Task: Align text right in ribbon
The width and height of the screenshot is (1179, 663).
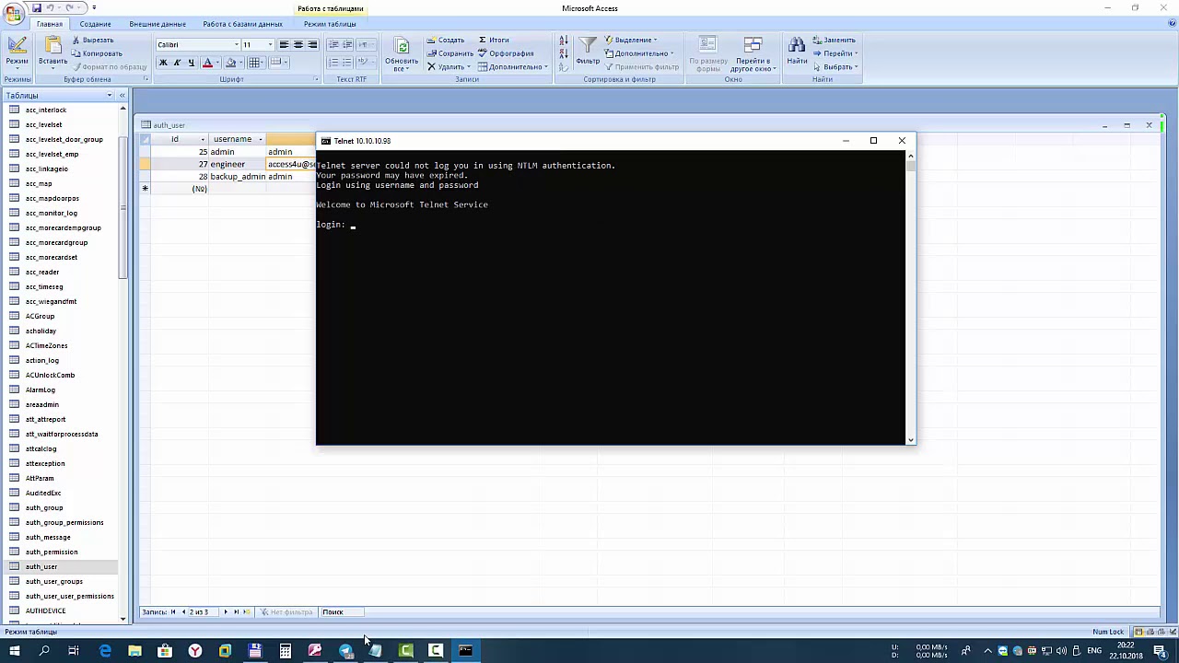Action: (x=312, y=44)
